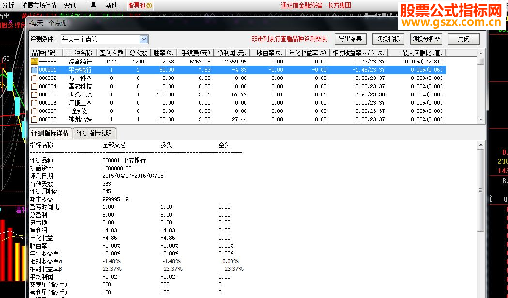
Task: Select the 神州高铁 row name
Action: click(80, 119)
